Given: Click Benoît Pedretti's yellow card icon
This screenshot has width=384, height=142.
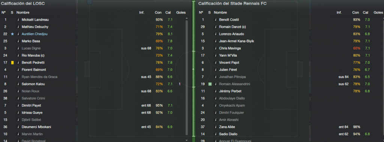Looking at the screenshot, I should pos(12,63).
